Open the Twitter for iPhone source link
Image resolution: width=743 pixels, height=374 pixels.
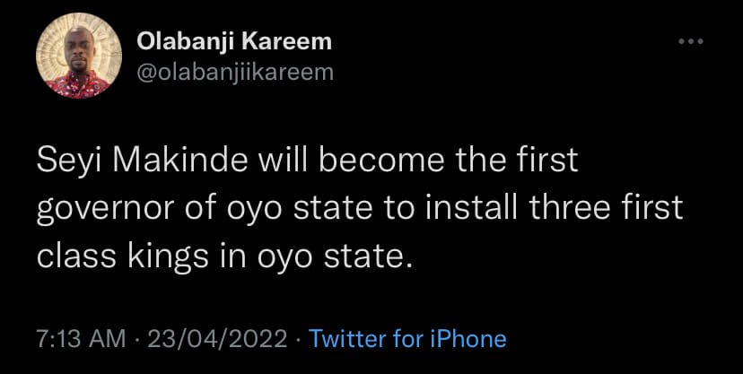tap(407, 339)
